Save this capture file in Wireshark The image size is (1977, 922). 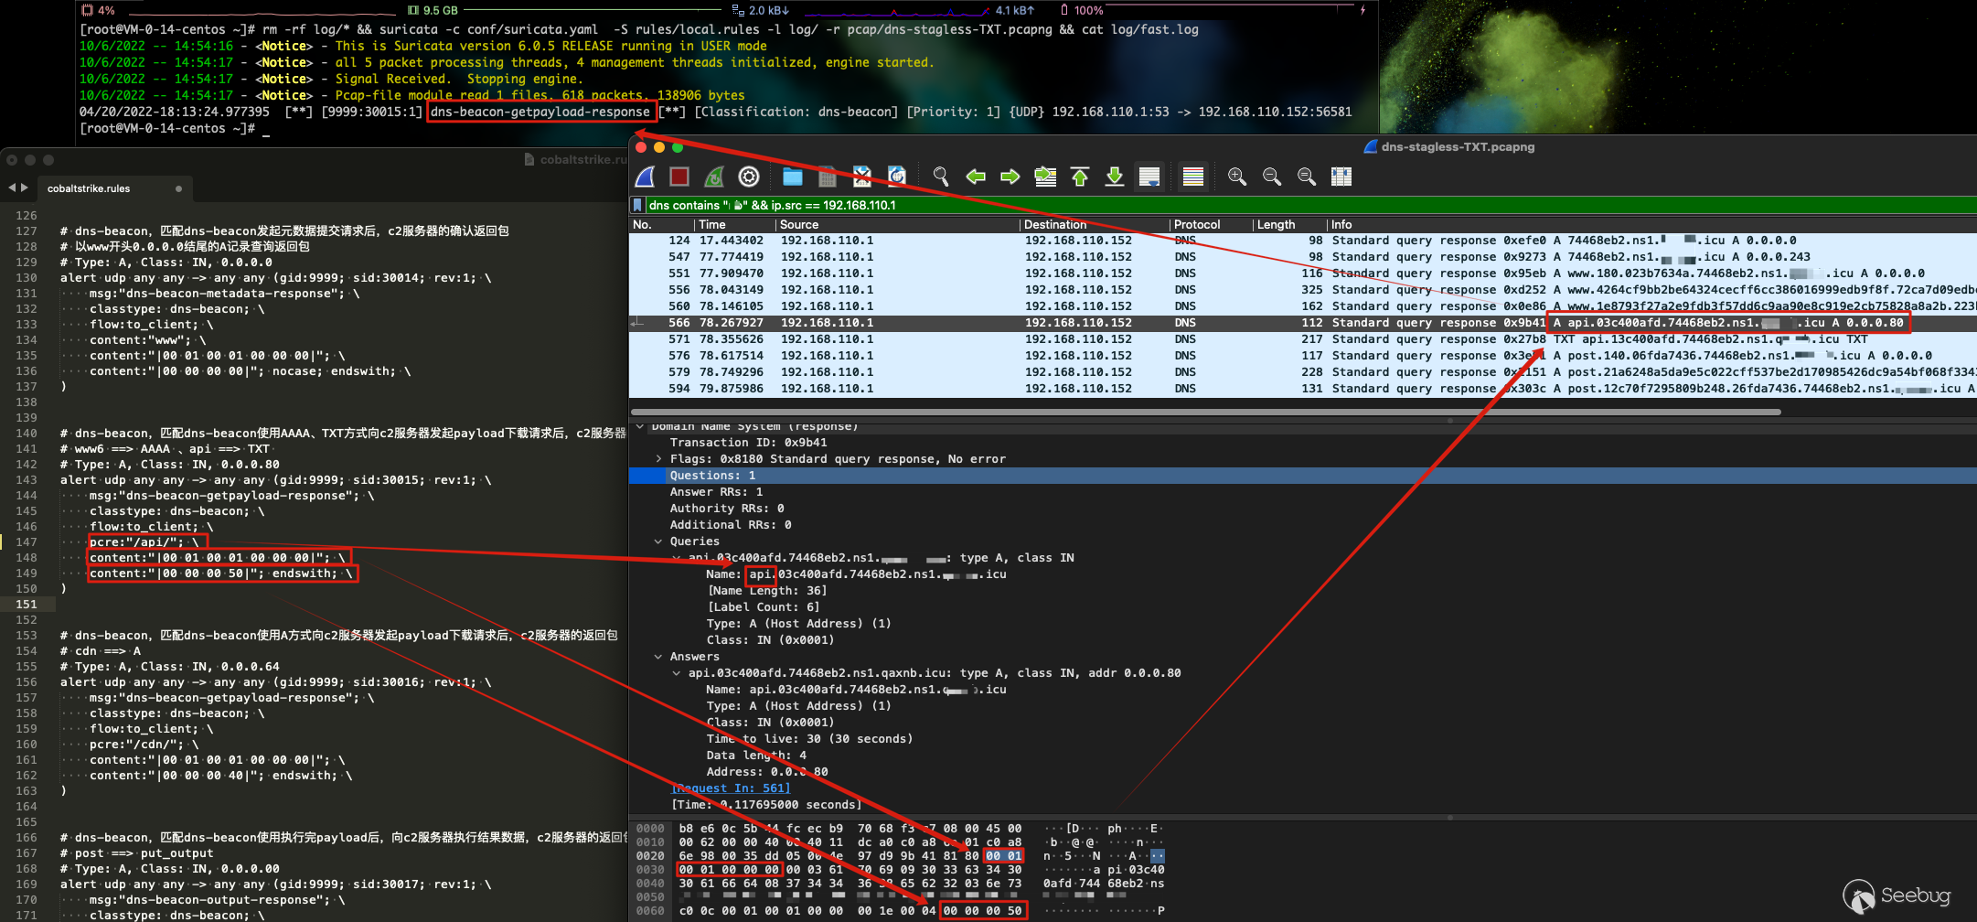click(x=828, y=177)
